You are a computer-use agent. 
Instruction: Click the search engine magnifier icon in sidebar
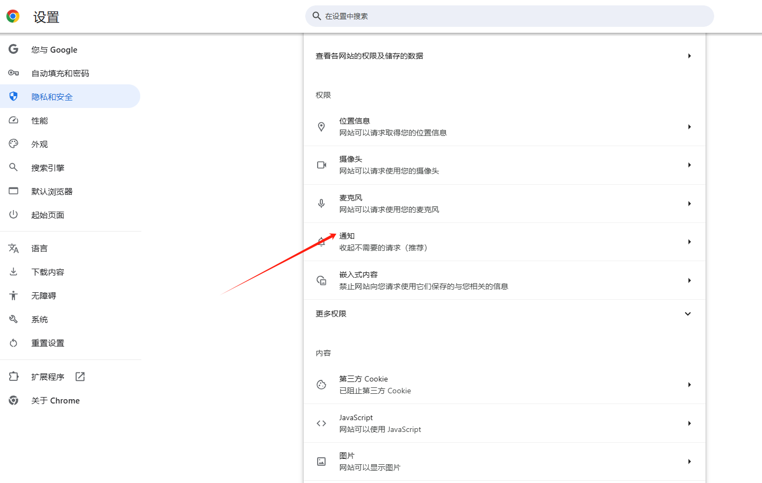point(13,168)
